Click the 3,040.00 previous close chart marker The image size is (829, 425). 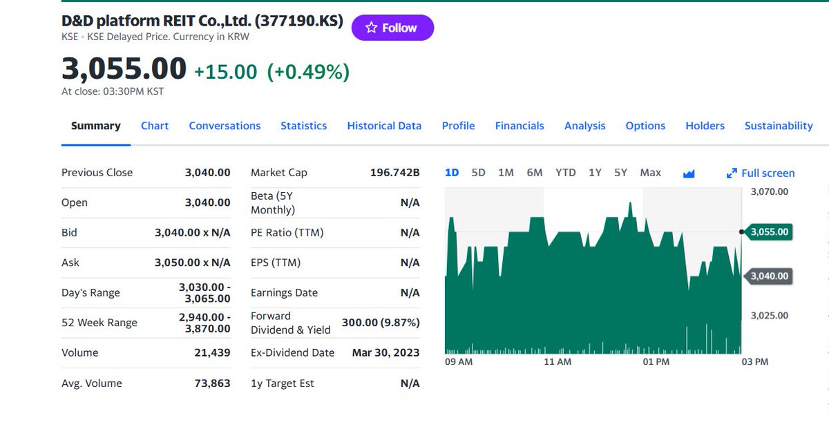pyautogui.click(x=770, y=276)
